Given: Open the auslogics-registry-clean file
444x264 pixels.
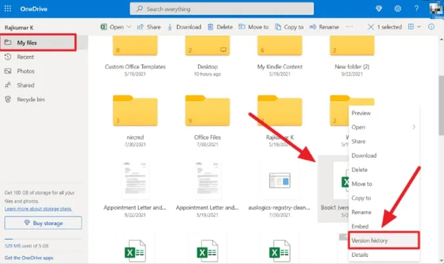Looking at the screenshot, I should click(280, 189).
